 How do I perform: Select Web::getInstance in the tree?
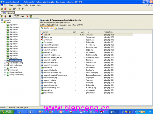tap(16, 65)
